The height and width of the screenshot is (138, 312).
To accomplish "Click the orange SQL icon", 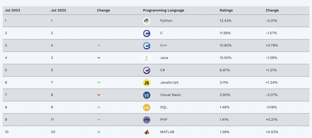I will [147, 107].
